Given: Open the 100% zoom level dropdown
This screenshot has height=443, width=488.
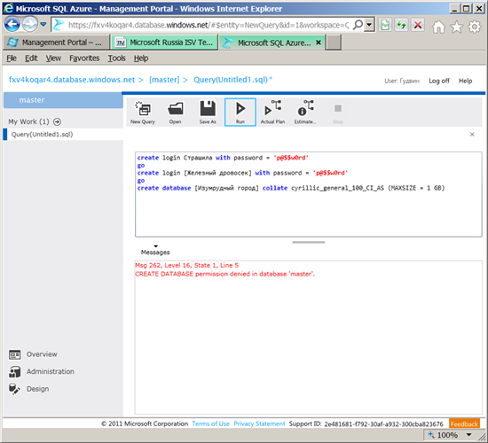Looking at the screenshot, I should click(x=468, y=435).
